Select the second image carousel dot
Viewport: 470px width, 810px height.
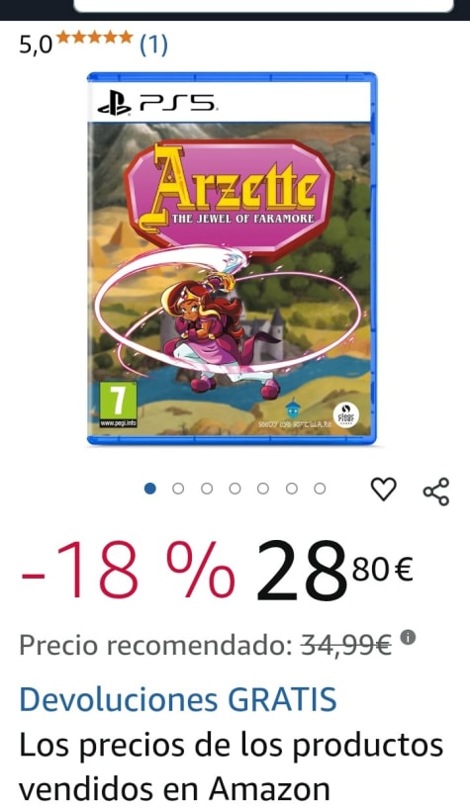point(178,489)
